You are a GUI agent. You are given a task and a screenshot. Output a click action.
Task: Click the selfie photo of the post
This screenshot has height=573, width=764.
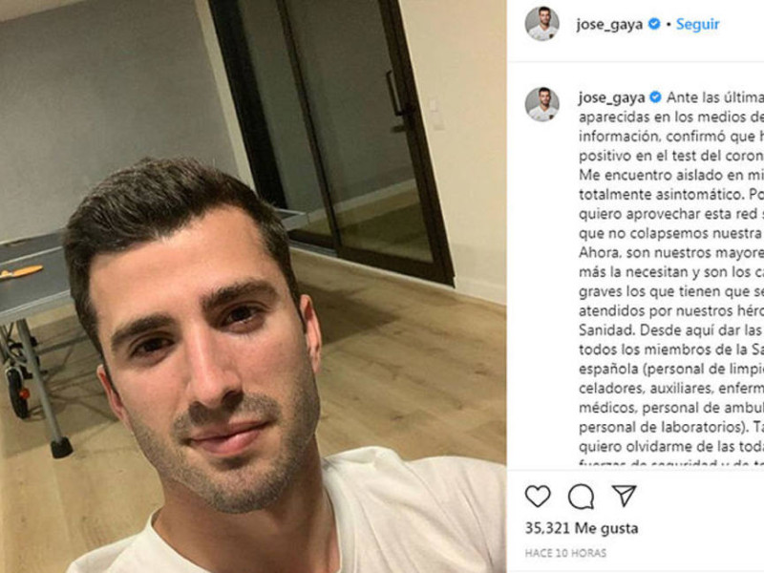pyautogui.click(x=253, y=286)
